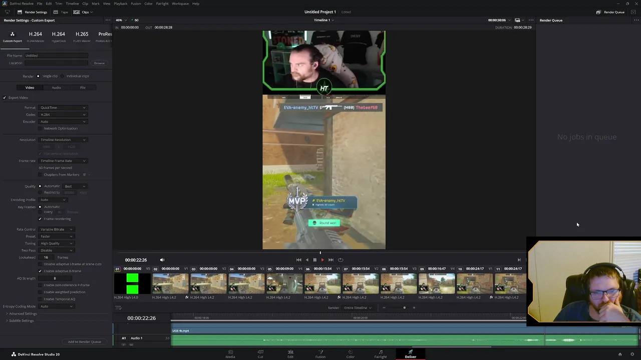Toggle the Tape panel button
Image resolution: width=641 pixels, height=360 pixels.
(61, 12)
